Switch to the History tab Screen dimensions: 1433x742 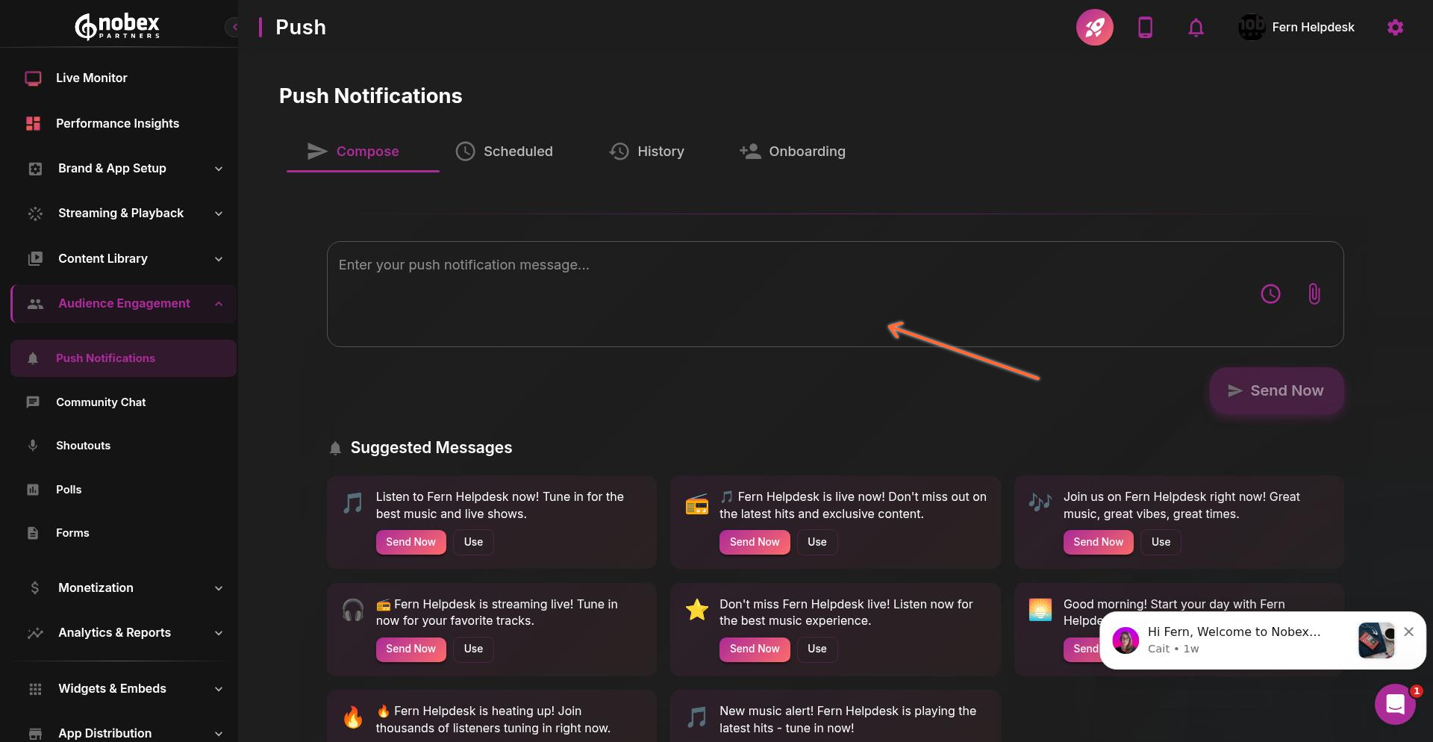(x=646, y=152)
